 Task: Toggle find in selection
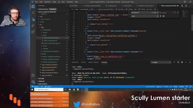tap(175, 13)
